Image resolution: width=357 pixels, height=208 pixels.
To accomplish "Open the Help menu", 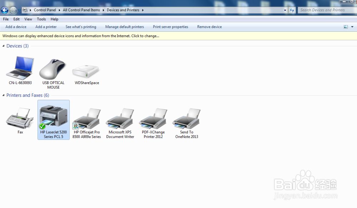I will pyautogui.click(x=54, y=19).
